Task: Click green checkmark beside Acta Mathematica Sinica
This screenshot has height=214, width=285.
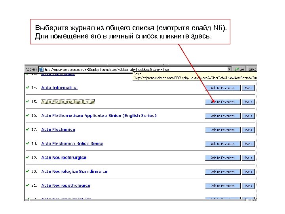Action: coord(28,101)
